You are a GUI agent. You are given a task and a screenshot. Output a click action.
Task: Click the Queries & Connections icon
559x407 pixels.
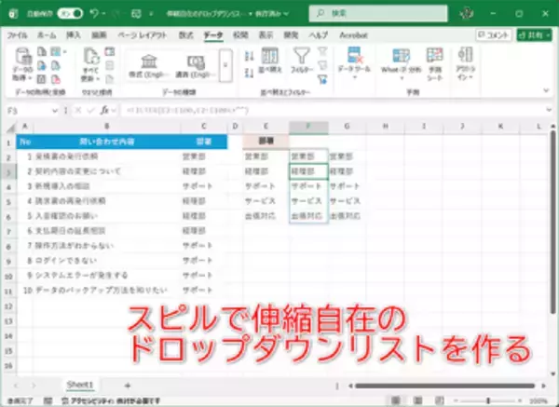coord(110,51)
